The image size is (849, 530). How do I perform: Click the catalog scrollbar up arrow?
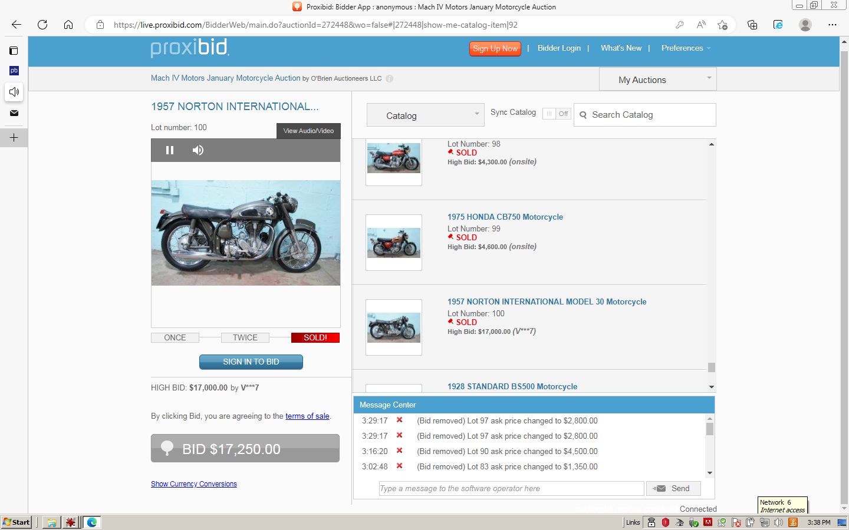(x=712, y=144)
